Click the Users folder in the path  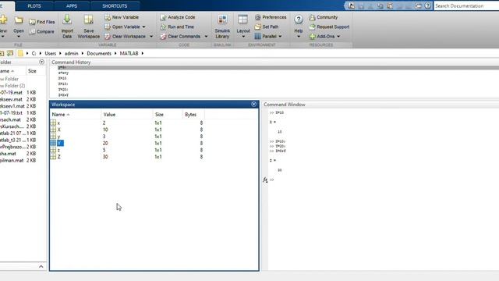tap(50, 53)
